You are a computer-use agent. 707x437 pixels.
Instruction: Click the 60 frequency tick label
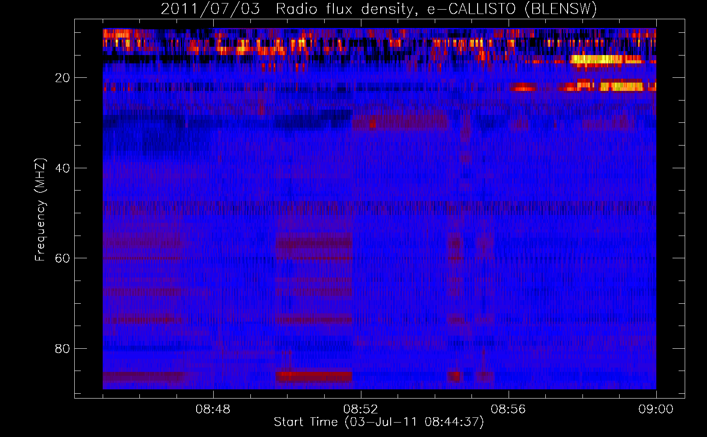click(62, 258)
